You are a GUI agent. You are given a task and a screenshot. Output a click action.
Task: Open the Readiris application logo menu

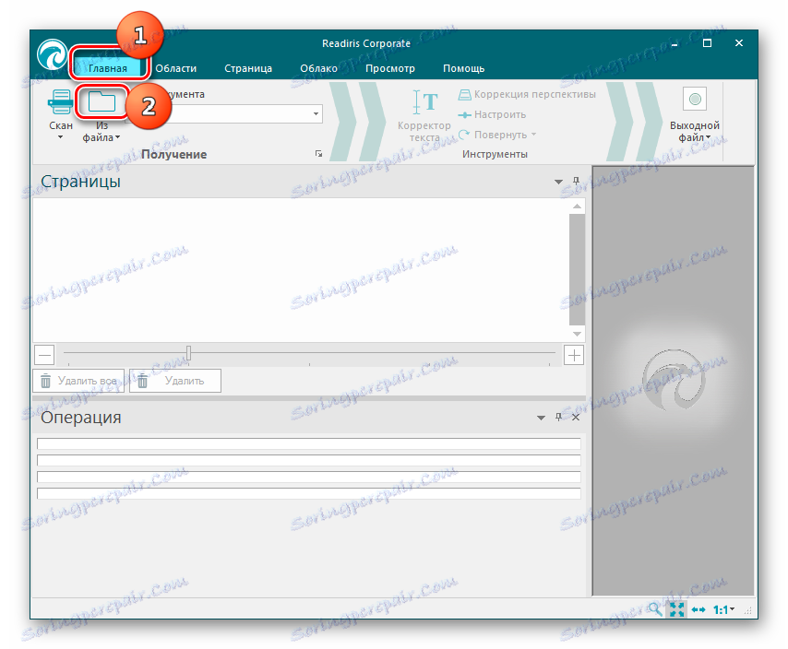52,54
